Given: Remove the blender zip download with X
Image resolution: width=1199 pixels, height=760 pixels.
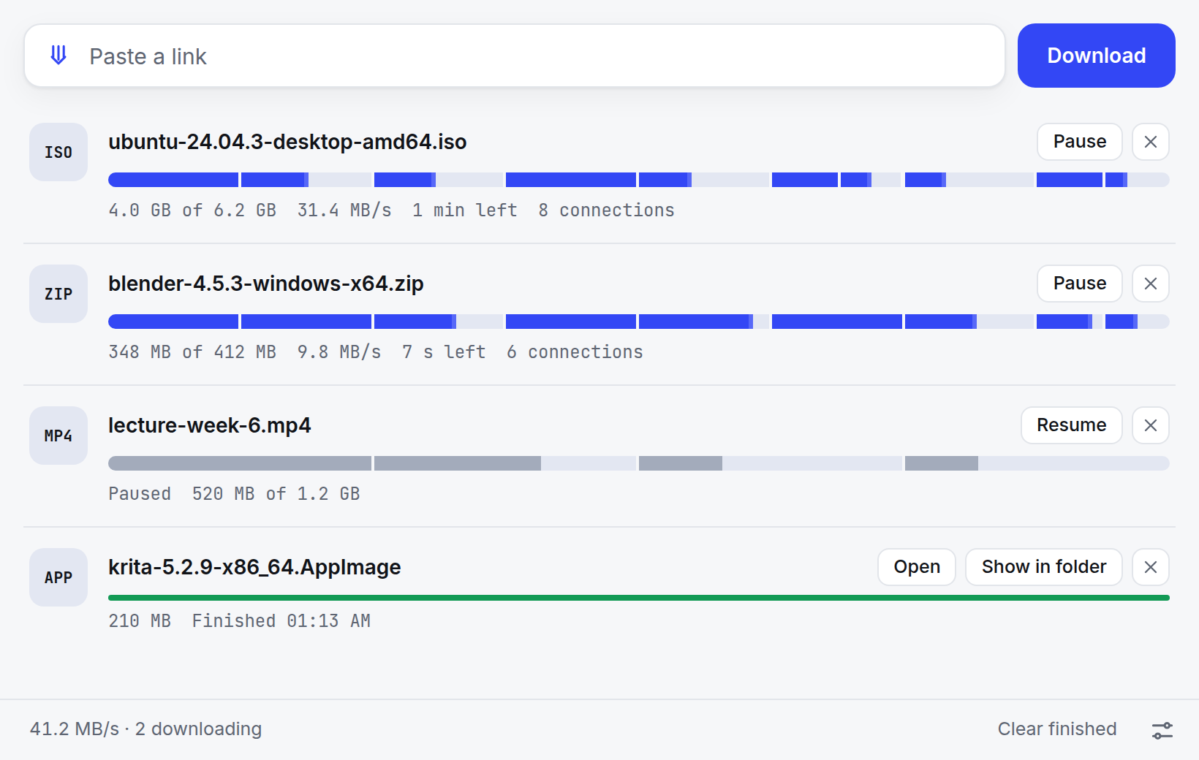Looking at the screenshot, I should (1151, 284).
